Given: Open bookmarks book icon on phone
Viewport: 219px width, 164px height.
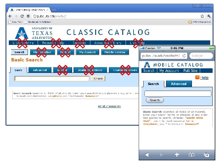Looking at the screenshot, I should pyautogui.click(x=192, y=155).
